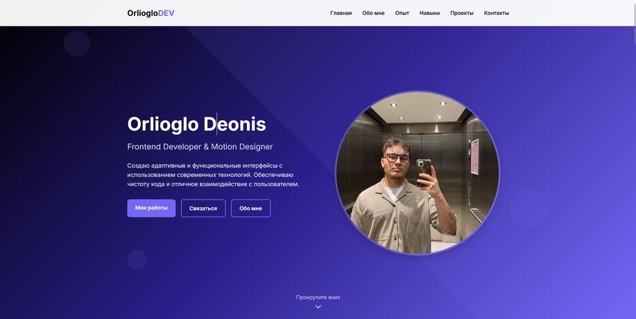
Task: Open the Главная navigation link
Action: pyautogui.click(x=341, y=13)
